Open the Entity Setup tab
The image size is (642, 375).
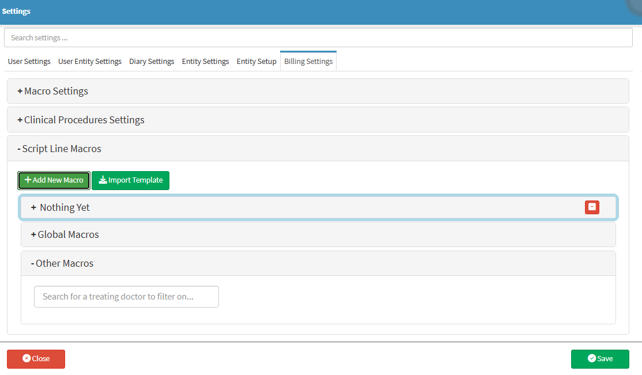256,62
